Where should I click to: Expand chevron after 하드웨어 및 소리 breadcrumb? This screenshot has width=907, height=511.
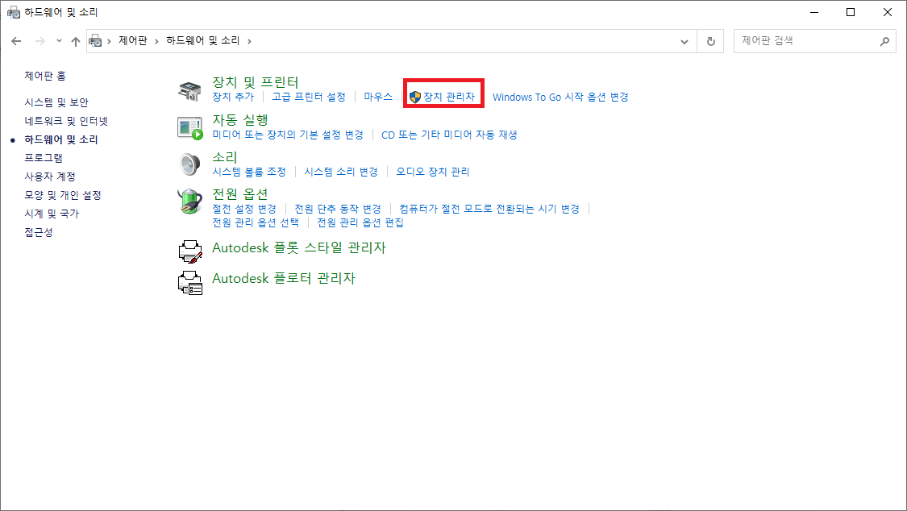click(x=249, y=41)
